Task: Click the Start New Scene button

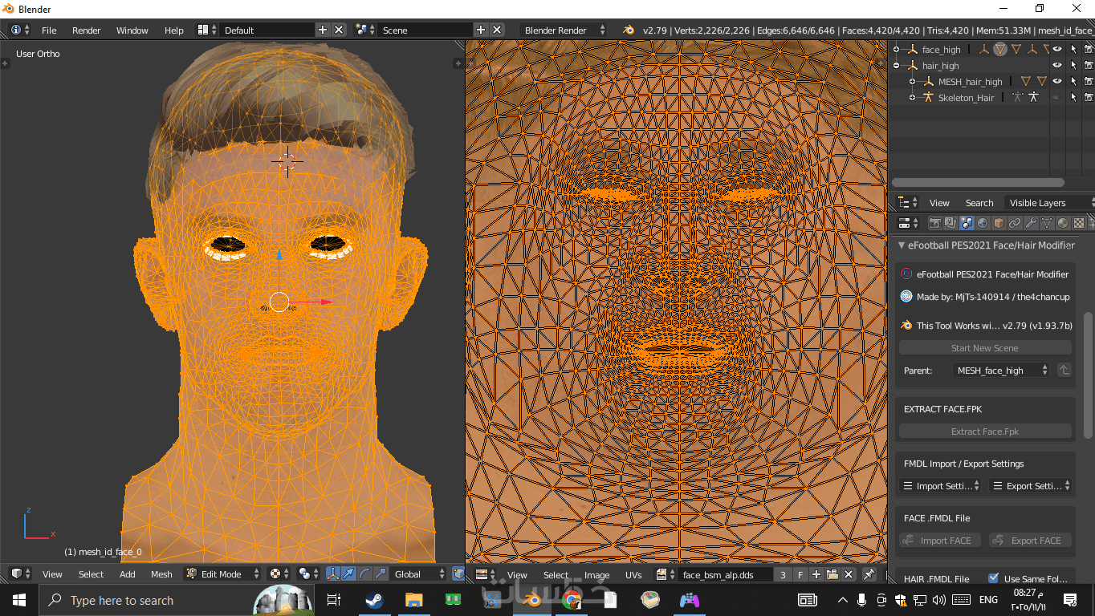Action: [x=985, y=348]
